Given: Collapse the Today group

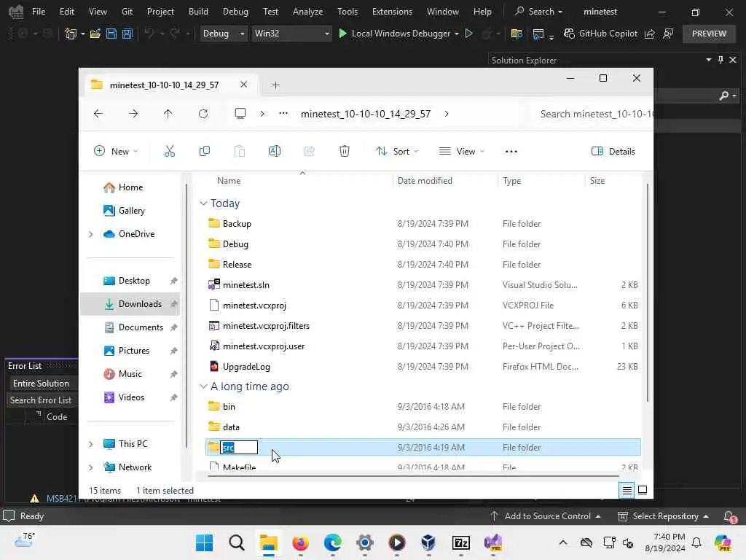Looking at the screenshot, I should 203,203.
